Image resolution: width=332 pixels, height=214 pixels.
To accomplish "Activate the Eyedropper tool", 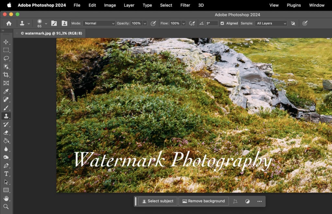I will tap(6, 91).
